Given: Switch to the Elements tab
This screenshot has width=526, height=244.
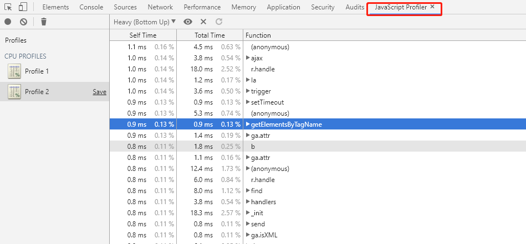Looking at the screenshot, I should (55, 7).
